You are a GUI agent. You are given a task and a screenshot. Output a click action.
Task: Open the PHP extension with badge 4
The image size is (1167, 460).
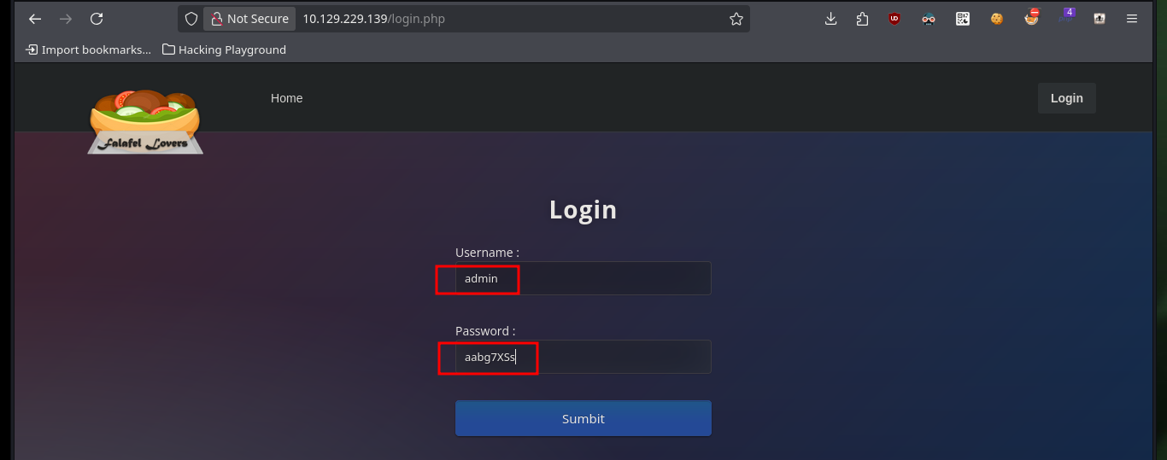pyautogui.click(x=1066, y=17)
